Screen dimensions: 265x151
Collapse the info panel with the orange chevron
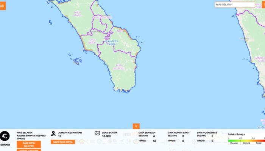pos(136,126)
